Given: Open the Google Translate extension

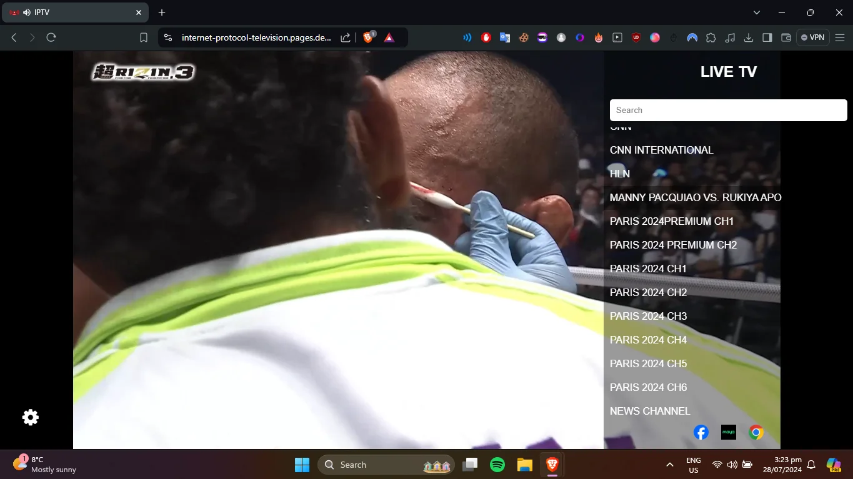Looking at the screenshot, I should click(505, 37).
